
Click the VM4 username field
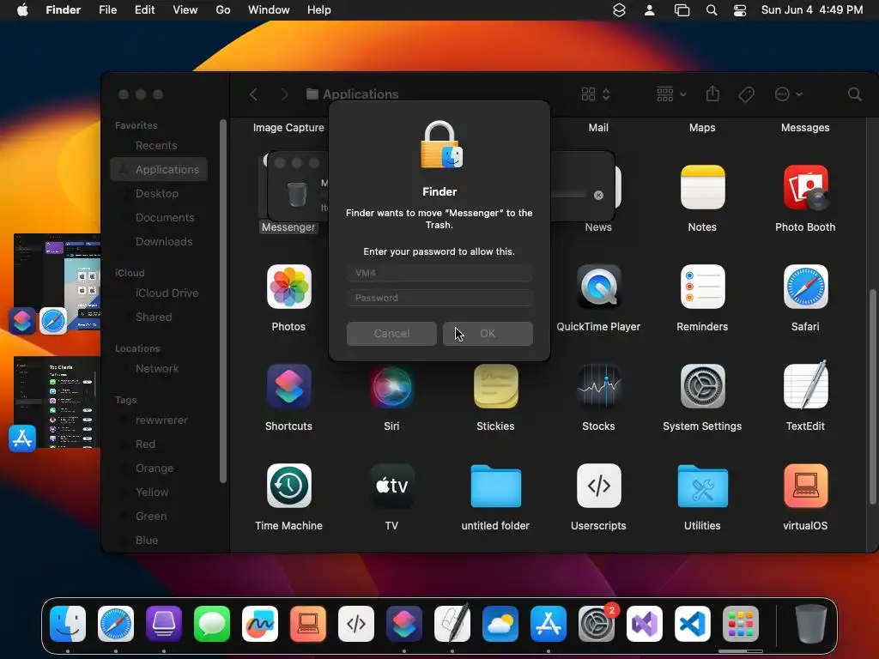(x=439, y=273)
